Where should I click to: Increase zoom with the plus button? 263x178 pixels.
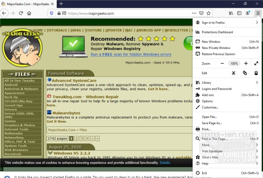tap(246, 64)
